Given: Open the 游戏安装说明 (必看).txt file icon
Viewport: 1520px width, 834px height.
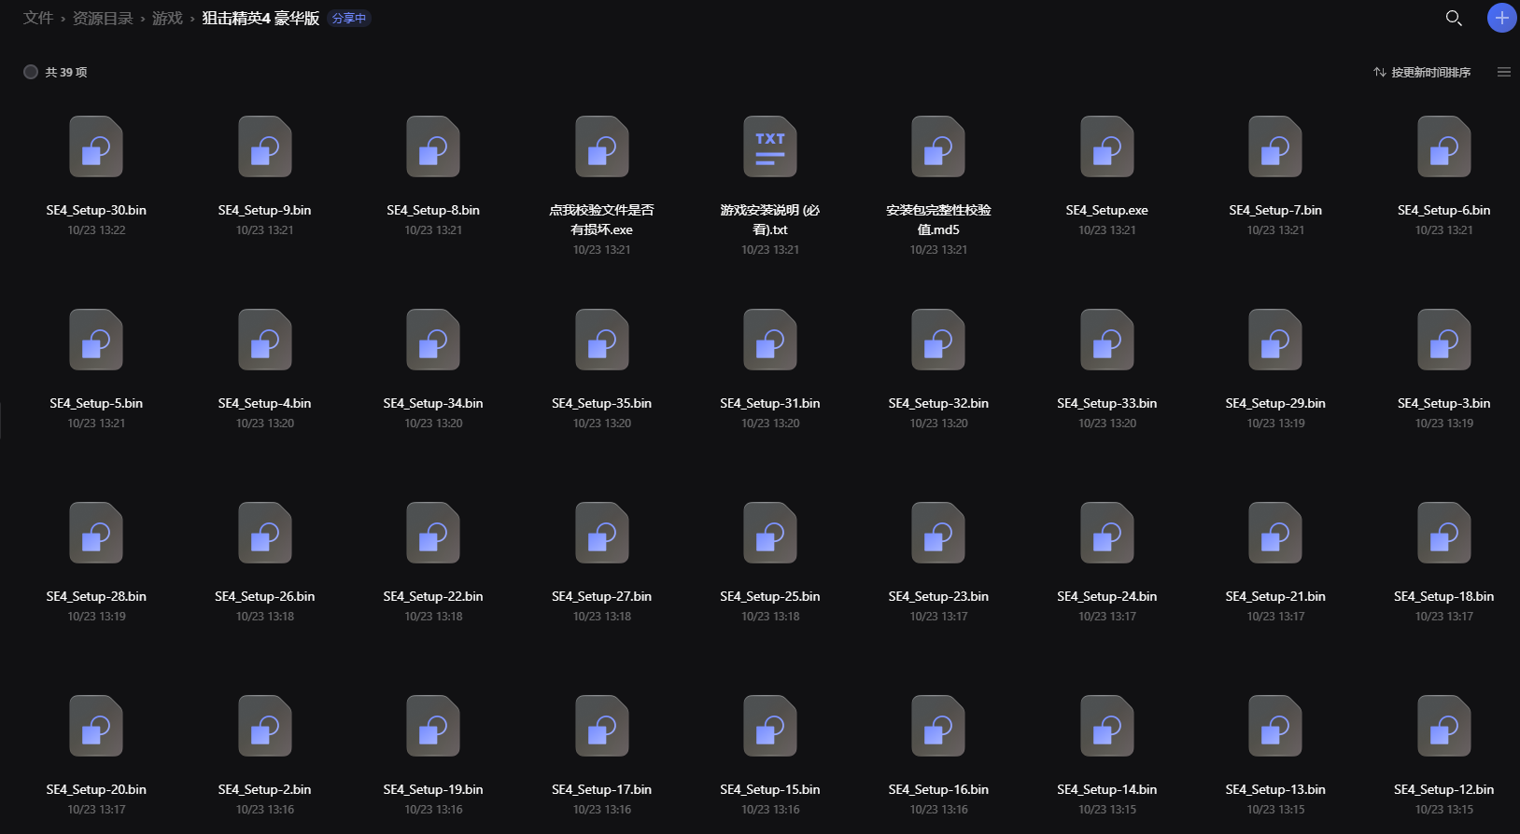Looking at the screenshot, I should click(x=770, y=146).
